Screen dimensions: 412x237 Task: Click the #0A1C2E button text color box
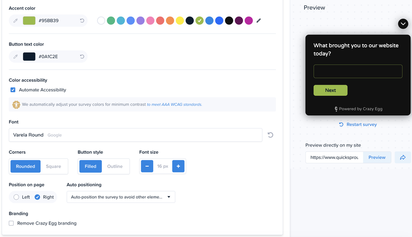coord(29,56)
